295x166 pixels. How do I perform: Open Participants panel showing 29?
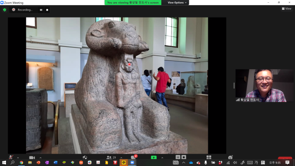[111, 157]
